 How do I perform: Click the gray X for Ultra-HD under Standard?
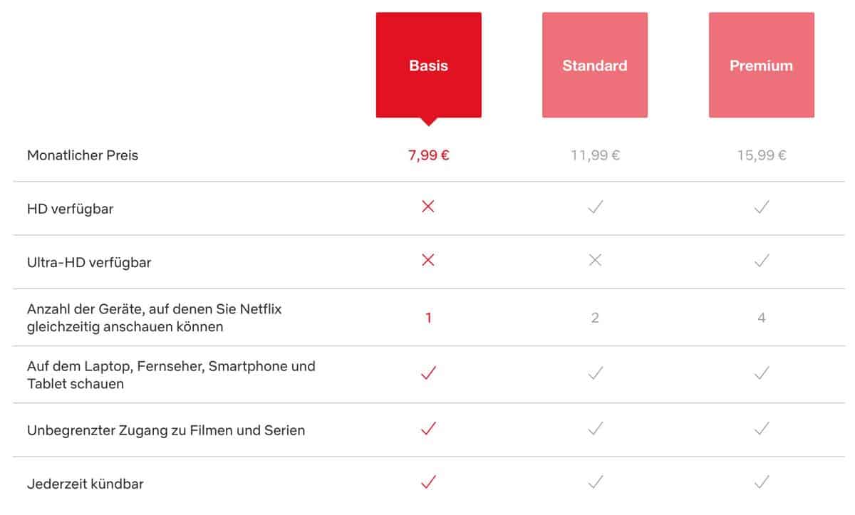tap(595, 261)
